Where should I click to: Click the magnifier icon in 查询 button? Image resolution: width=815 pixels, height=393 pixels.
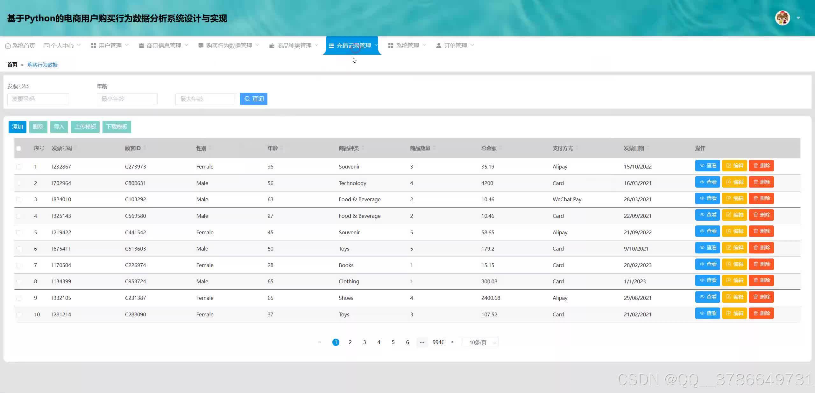coord(247,99)
